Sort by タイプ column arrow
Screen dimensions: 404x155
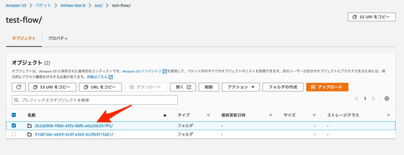(x=208, y=115)
